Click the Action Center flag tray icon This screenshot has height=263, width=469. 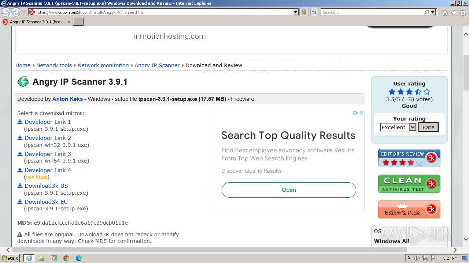coord(434,258)
